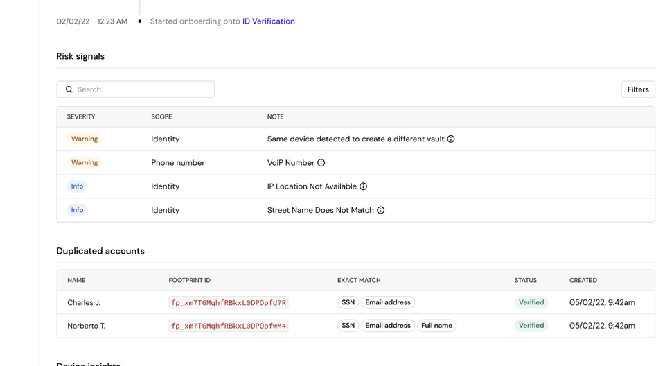Select the EXACT MATCH column header
This screenshot has width=665, height=366.
pyautogui.click(x=359, y=280)
